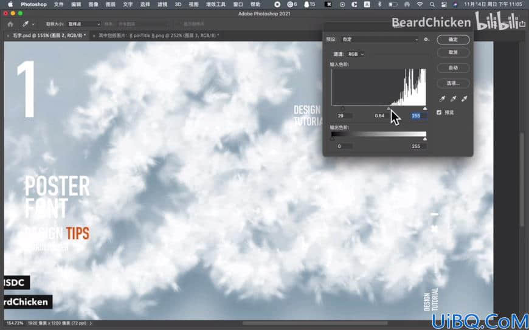Image resolution: width=529 pixels, height=330 pixels.
Task: Open the 3D menu
Action: pos(178,4)
